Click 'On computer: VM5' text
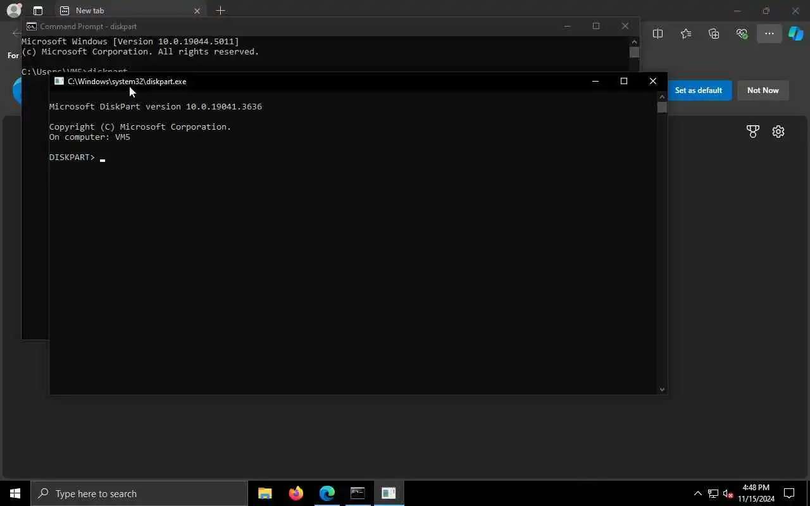810x506 pixels. [x=90, y=137]
